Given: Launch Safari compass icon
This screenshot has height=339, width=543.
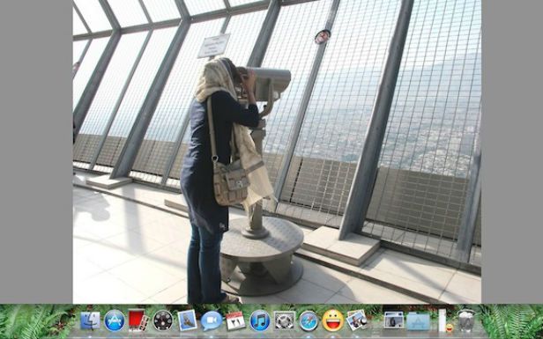Looking at the screenshot, I should [x=309, y=321].
